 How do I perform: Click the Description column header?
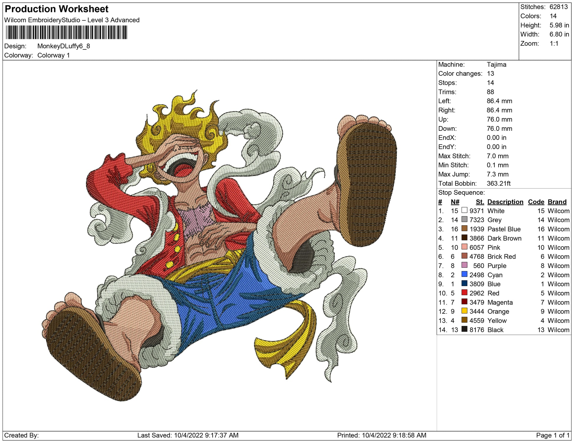pos(505,202)
